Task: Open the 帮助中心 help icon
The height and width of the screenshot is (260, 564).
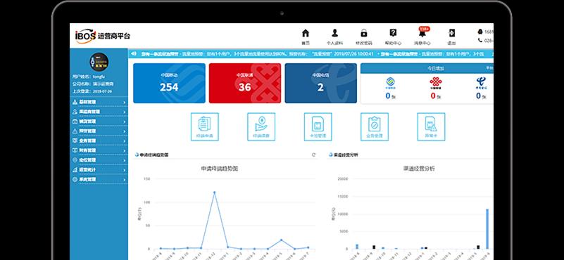Action: (393, 33)
